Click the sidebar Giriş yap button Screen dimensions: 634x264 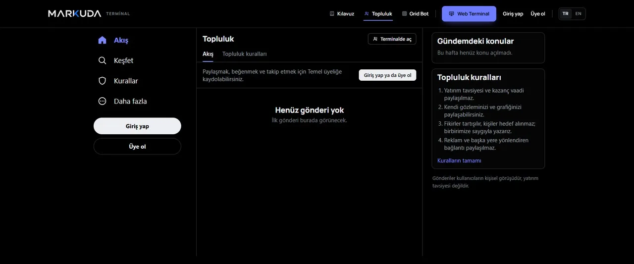coord(137,126)
